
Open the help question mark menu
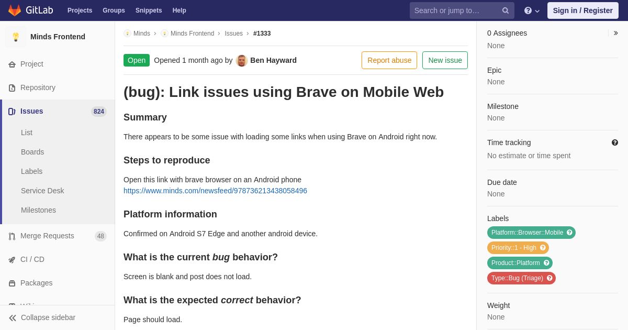(532, 10)
